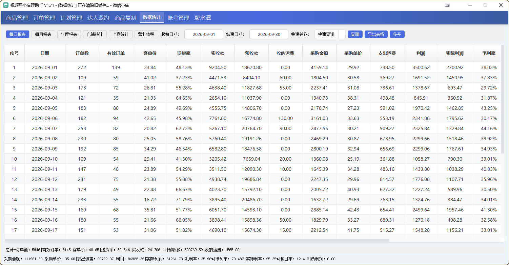Click the 采购金额 column header
This screenshot has height=265, width=509.
319,53
